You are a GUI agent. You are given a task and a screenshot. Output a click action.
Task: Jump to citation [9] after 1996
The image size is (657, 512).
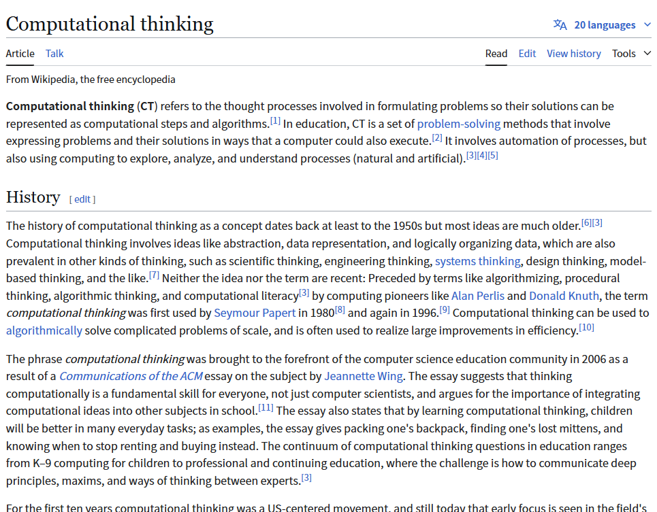[x=445, y=310]
